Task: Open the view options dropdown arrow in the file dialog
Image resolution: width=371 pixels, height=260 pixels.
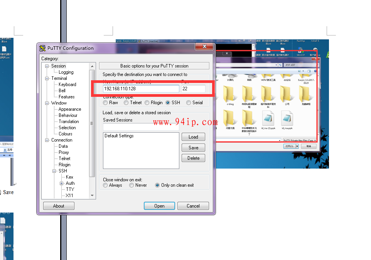Action: [x=303, y=71]
